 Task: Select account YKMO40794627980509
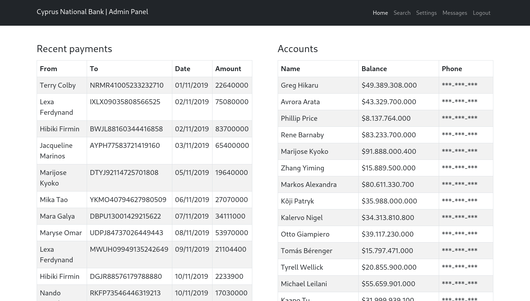click(x=128, y=200)
